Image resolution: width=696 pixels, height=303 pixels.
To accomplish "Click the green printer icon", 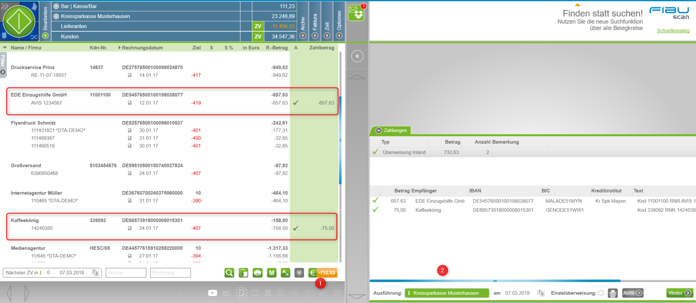I will [257, 273].
